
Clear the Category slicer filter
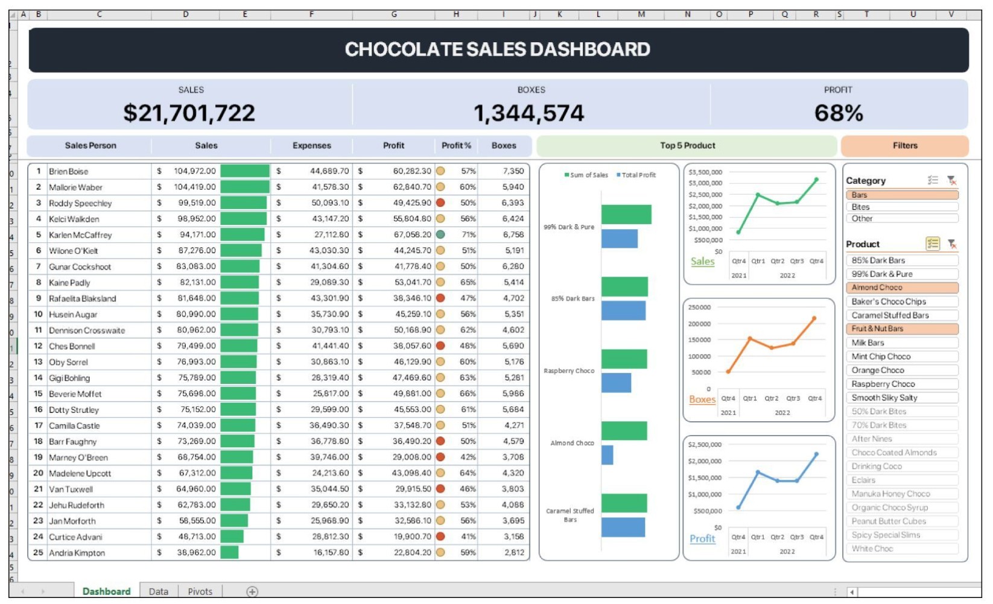[952, 180]
